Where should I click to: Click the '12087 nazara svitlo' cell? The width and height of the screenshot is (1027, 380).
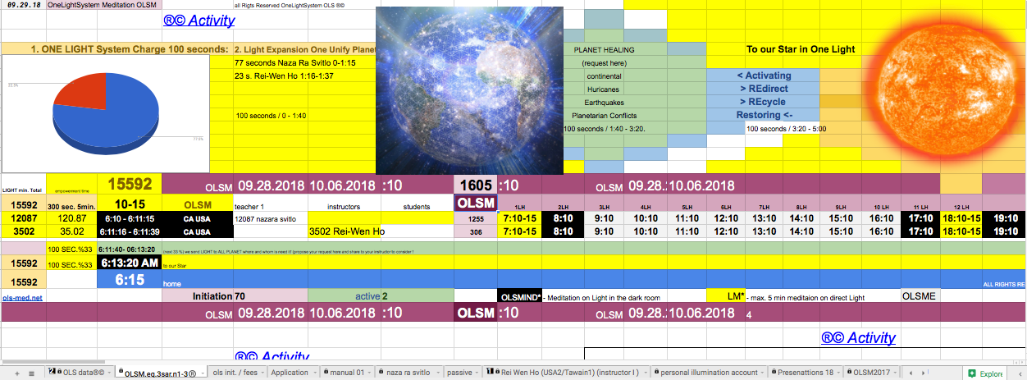click(x=271, y=219)
